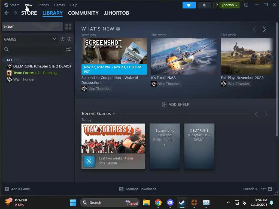Open the View menu

click(x=28, y=5)
